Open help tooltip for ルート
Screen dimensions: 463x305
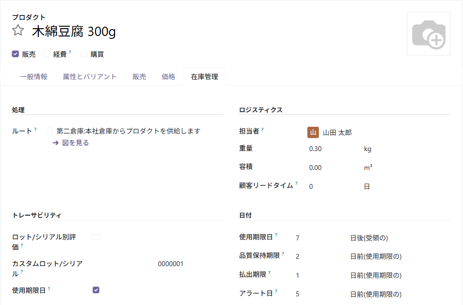35,129
